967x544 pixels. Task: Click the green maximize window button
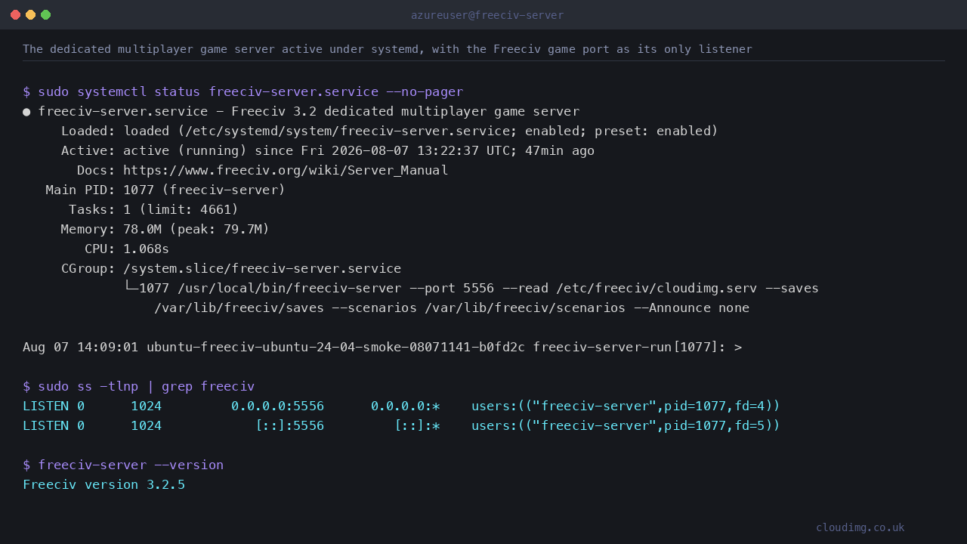pyautogui.click(x=45, y=15)
